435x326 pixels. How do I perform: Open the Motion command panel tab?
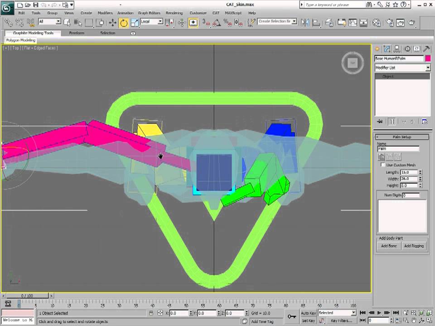coord(407,49)
